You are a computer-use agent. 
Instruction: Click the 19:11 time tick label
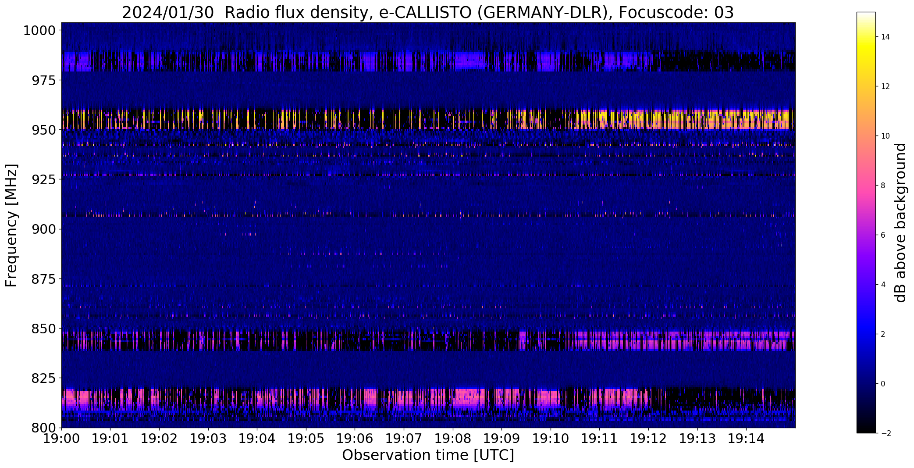[599, 438]
